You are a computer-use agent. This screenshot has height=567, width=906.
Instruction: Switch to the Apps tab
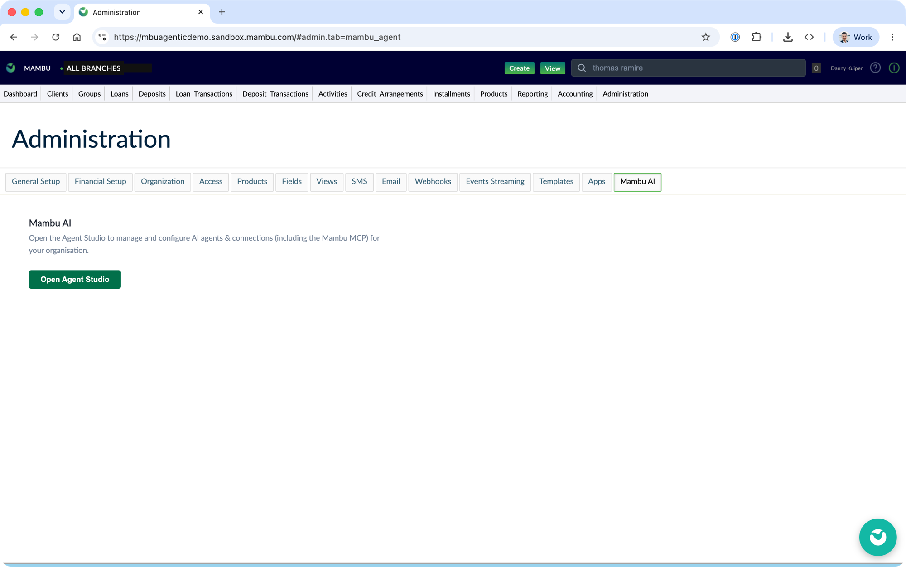[x=597, y=182]
